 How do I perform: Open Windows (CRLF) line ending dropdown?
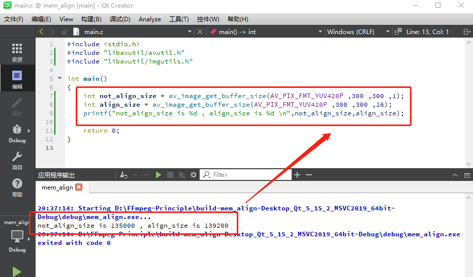click(358, 32)
